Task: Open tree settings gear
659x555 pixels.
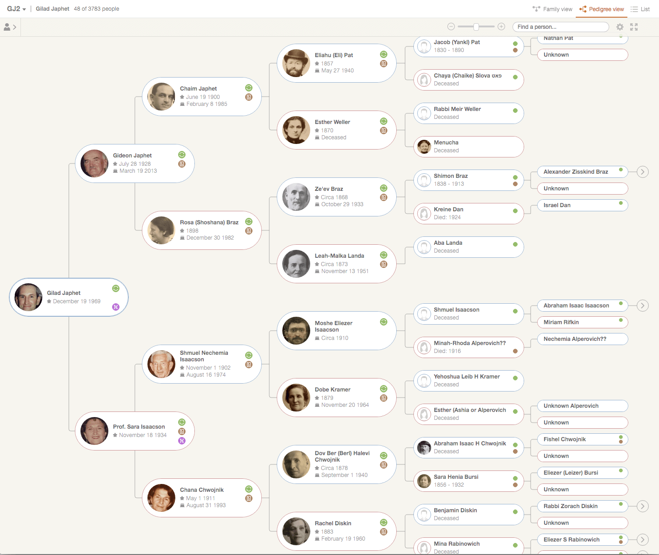Action: 620,27
